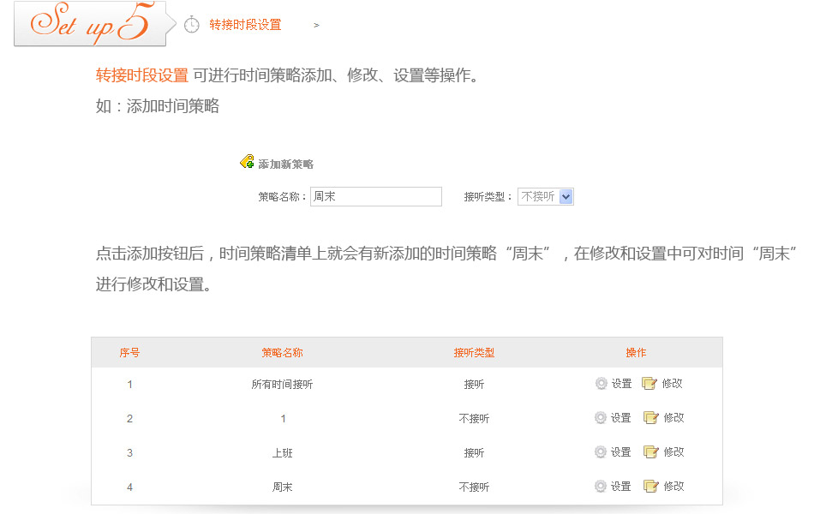Click the clock icon beside 转接时段设置
This screenshot has width=814, height=514.
click(x=192, y=25)
